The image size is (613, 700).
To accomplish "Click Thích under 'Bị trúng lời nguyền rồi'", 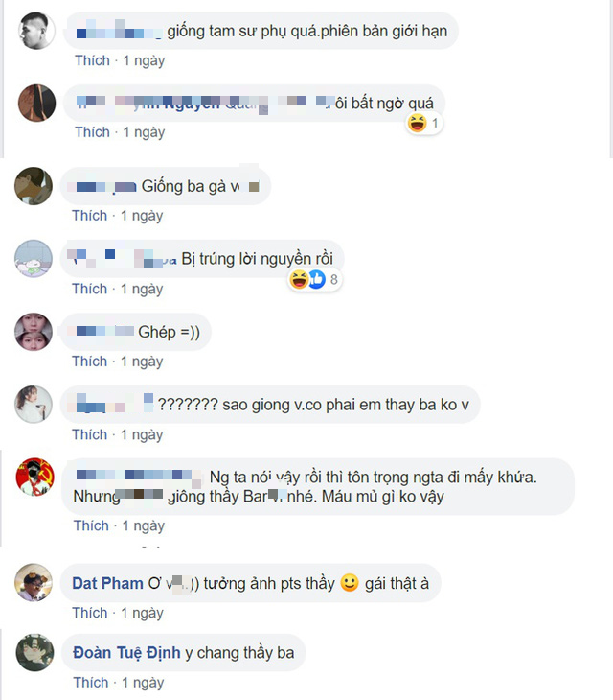I will 90,289.
